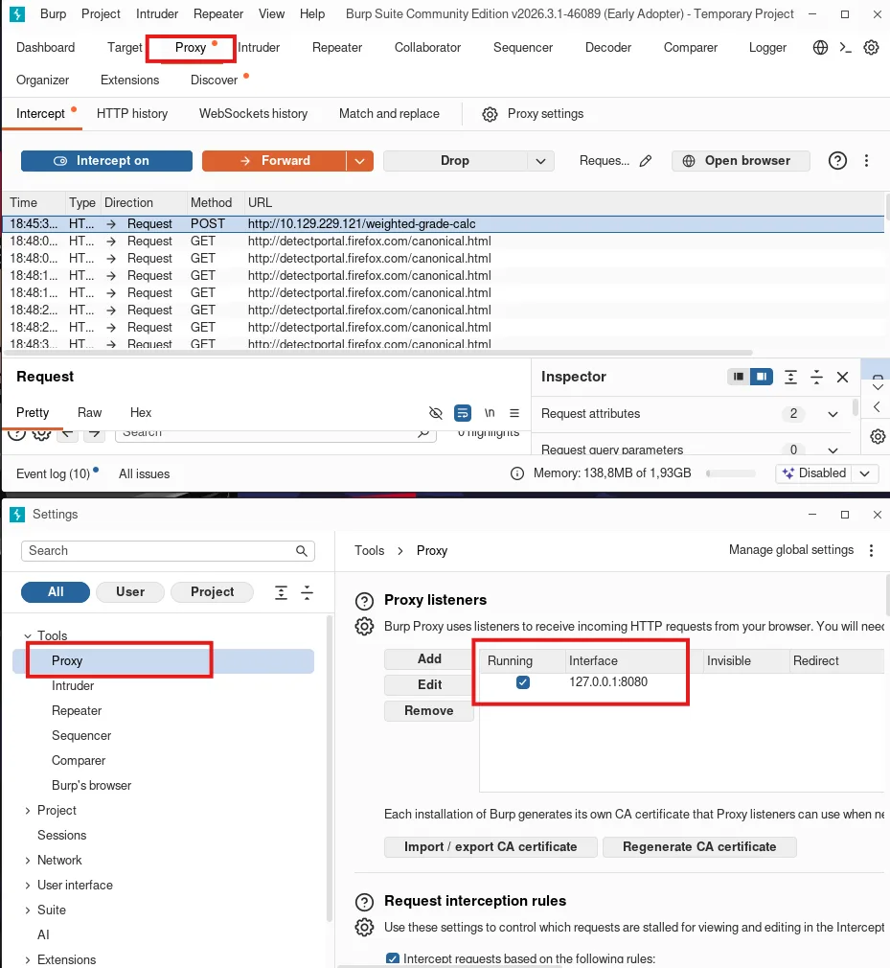890x968 pixels.
Task: Click the gear icon under Proxy listeners
Action: (x=364, y=627)
